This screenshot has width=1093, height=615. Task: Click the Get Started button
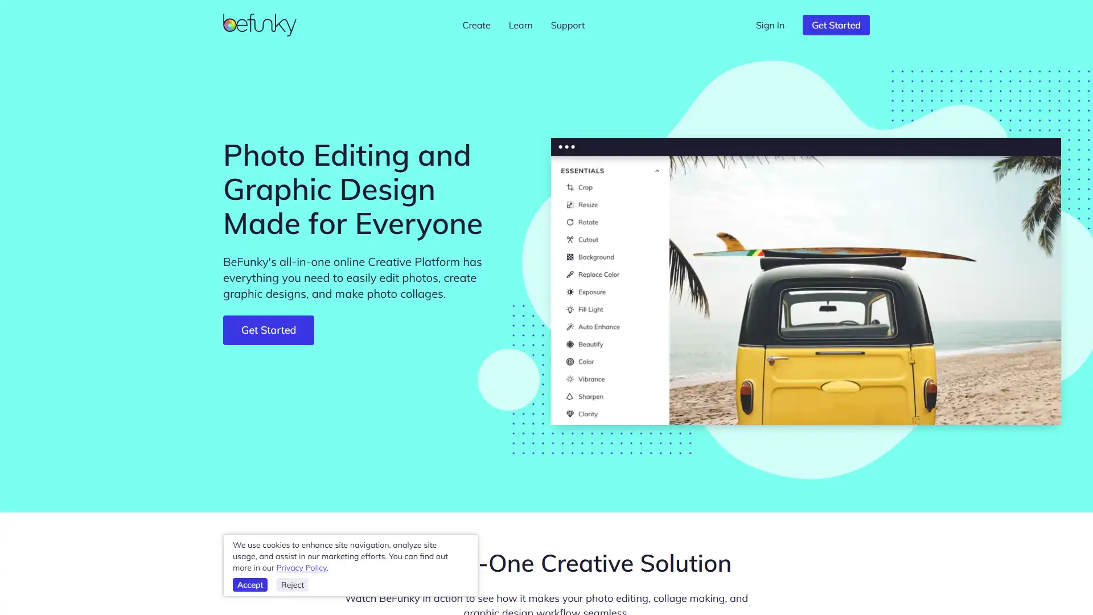point(836,25)
